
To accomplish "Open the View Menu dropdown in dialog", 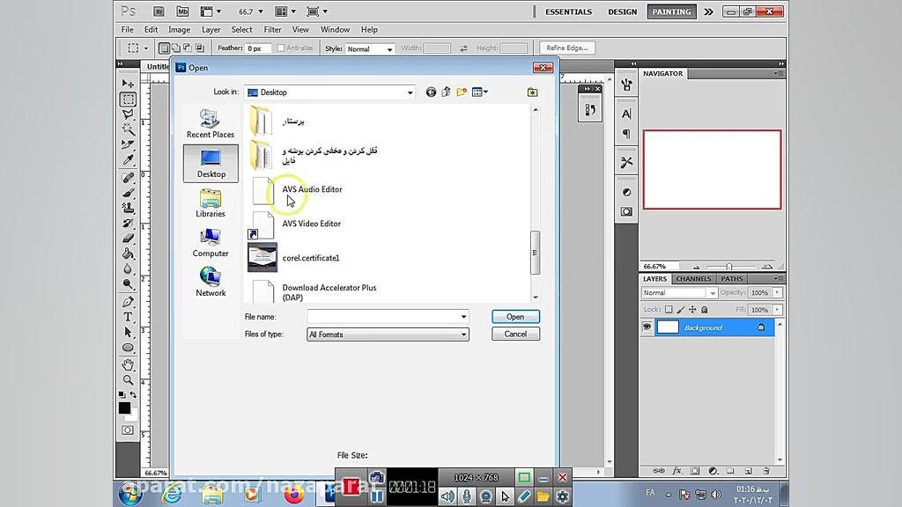I will point(480,92).
